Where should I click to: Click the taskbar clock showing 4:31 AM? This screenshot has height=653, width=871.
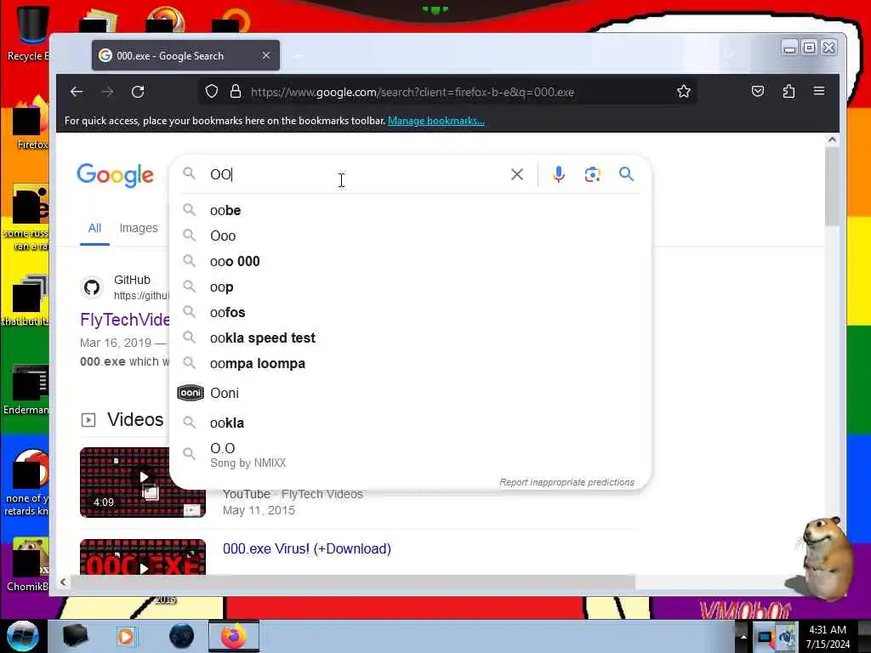click(x=828, y=636)
